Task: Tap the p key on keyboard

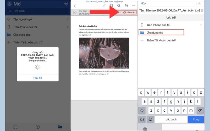Action: tap(201, 92)
